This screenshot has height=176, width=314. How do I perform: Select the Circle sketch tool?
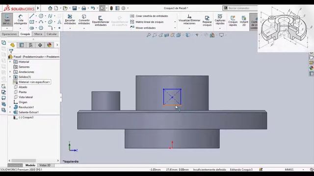(41, 16)
